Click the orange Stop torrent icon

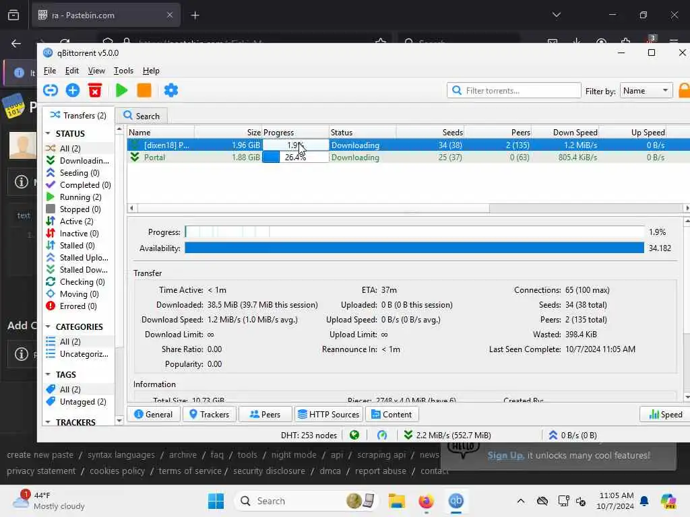point(144,91)
